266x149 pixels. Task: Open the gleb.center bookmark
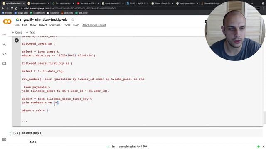[x=81, y=13]
